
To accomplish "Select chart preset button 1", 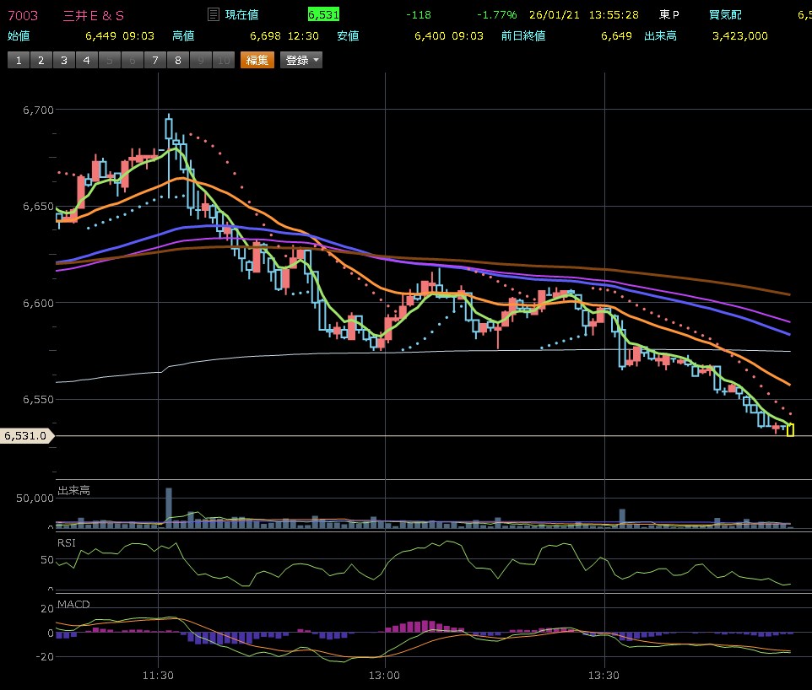I will 18,60.
